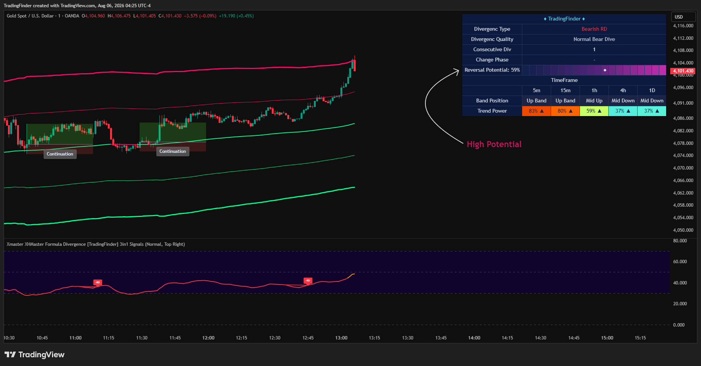701x366 pixels.
Task: Click the 15:15 time axis label
Action: click(640, 338)
